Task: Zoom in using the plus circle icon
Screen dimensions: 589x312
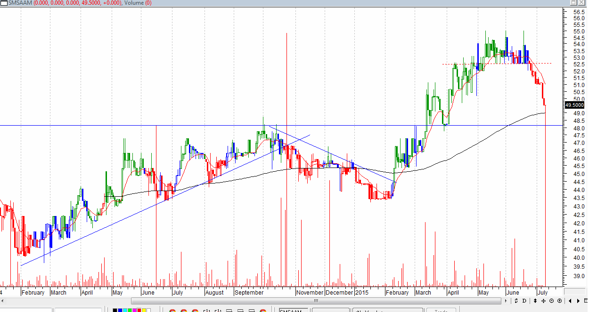Action: point(559,301)
